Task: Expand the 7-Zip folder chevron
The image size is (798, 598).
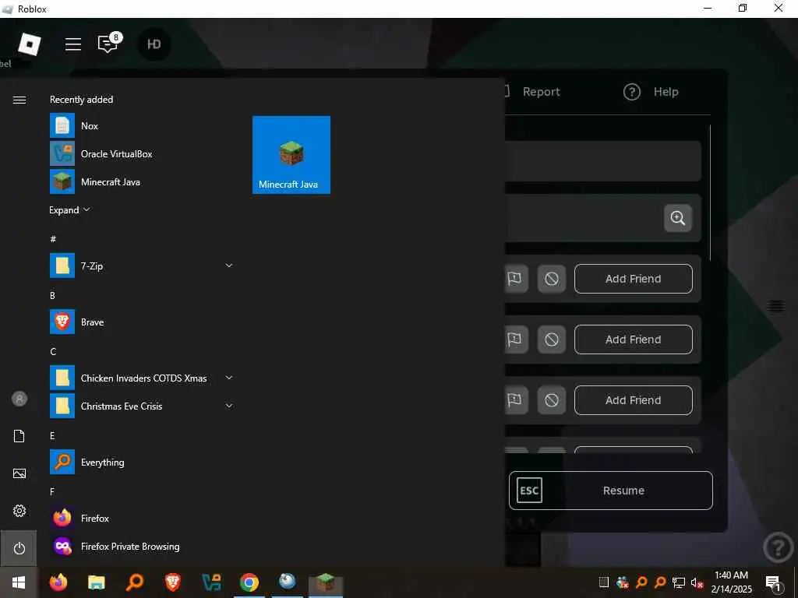Action: coord(229,266)
